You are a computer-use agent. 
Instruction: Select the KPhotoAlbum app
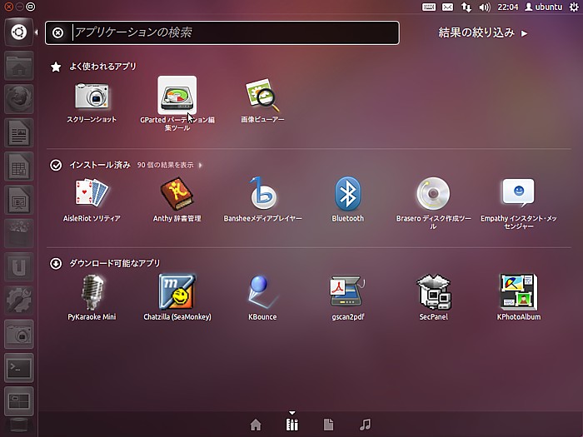coord(519,298)
